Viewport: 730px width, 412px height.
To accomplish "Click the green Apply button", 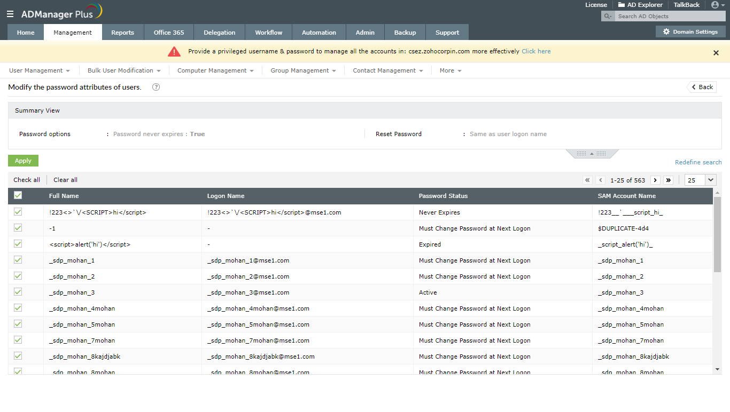I will (23, 161).
